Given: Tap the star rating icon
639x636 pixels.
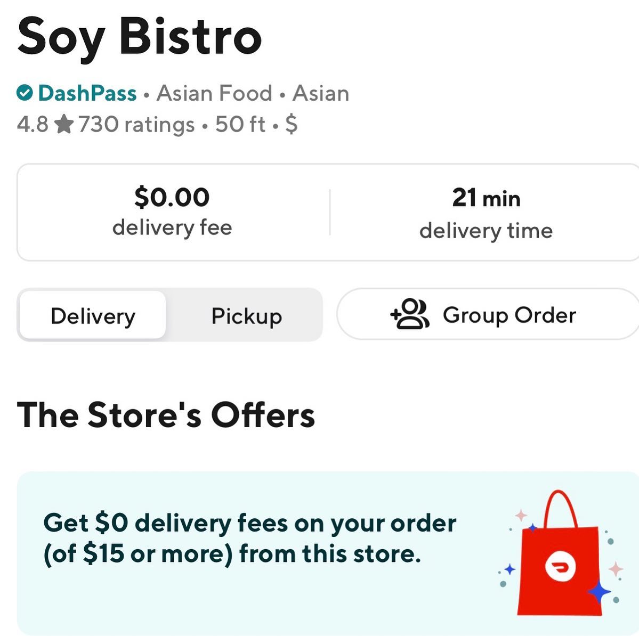Looking at the screenshot, I should 63,125.
